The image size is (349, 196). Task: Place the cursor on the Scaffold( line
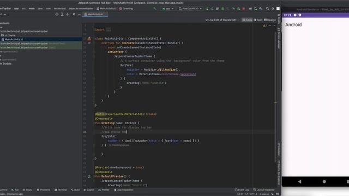click(109, 137)
